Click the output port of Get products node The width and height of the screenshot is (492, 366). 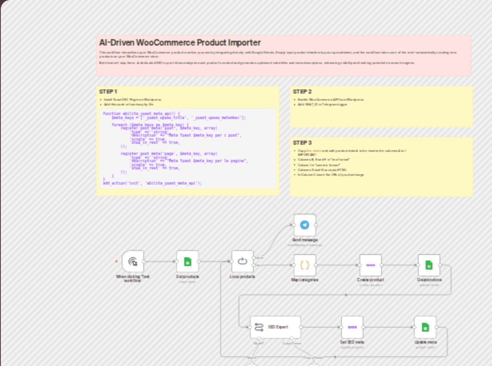[199, 261]
